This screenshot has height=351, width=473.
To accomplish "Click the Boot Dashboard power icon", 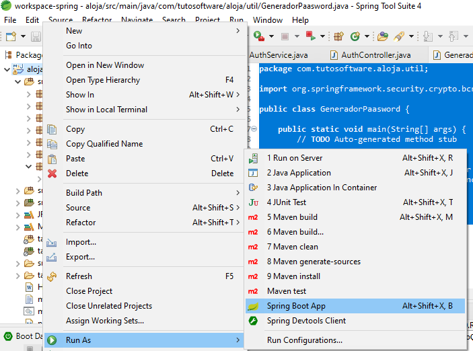I will pos(8,336).
